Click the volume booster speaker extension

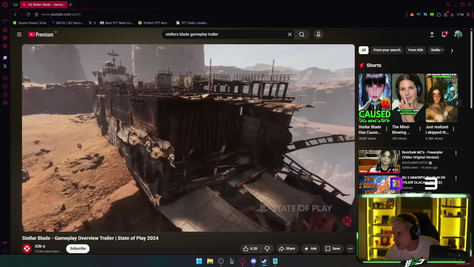coord(418,14)
